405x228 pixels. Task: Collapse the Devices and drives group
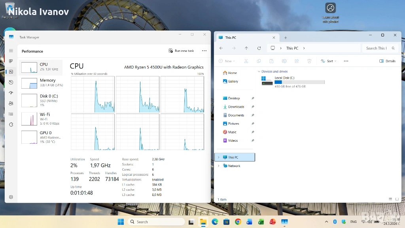pos(259,72)
